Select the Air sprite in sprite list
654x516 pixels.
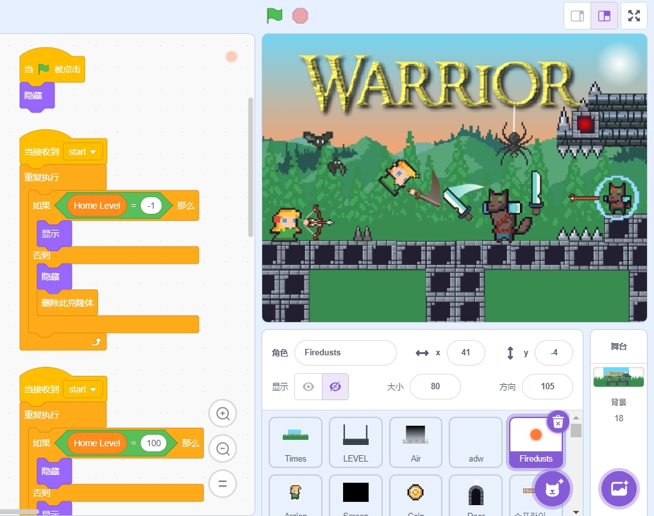[x=415, y=442]
